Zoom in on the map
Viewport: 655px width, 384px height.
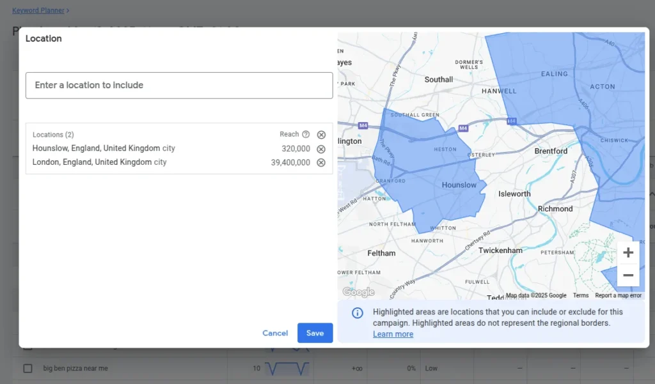coord(627,252)
